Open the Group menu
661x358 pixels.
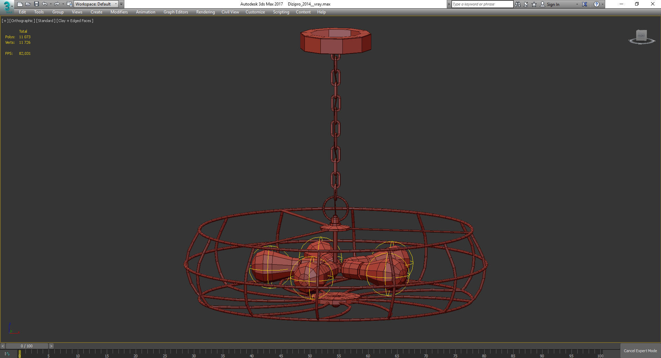pos(58,12)
